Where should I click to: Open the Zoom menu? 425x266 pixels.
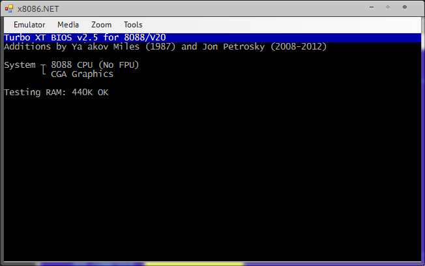(x=101, y=25)
